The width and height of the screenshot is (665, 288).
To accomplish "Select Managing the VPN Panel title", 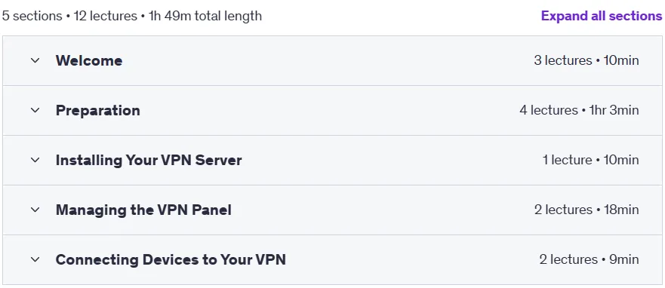I will (143, 210).
